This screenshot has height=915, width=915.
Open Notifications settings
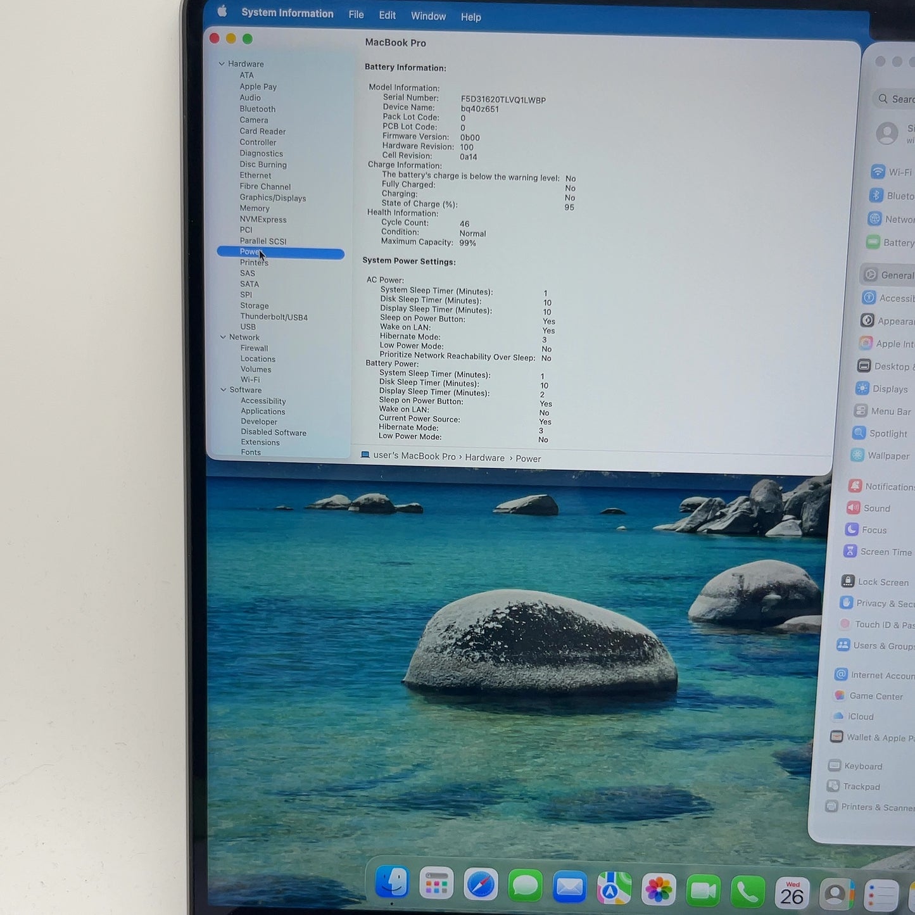[x=881, y=486]
